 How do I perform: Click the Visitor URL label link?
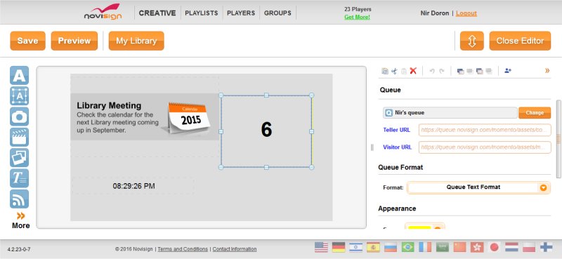coord(397,147)
